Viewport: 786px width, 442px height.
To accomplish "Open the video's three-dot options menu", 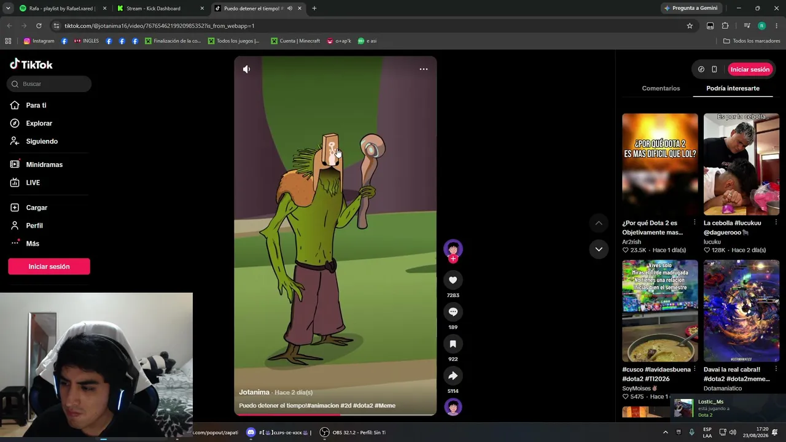I will coord(424,69).
